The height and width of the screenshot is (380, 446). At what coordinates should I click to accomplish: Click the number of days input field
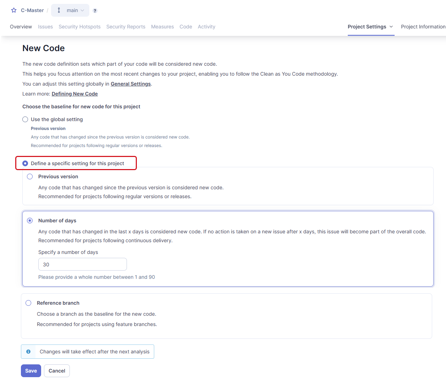coord(82,264)
